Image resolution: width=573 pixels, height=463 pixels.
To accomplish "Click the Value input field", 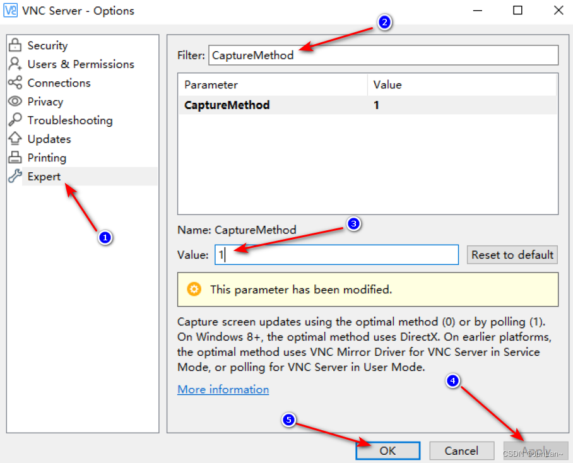I will coord(336,254).
